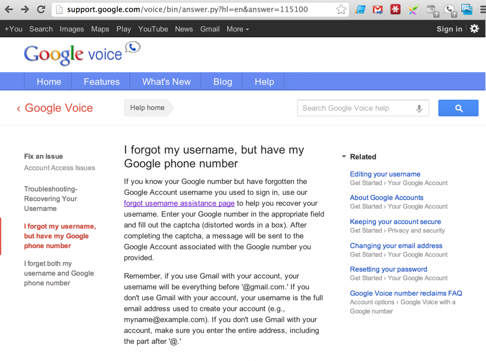This screenshot has height=361, width=486.
Task: Select 'I forgot my username, but have my Google phone number' in the sidebar
Action: [x=60, y=236]
